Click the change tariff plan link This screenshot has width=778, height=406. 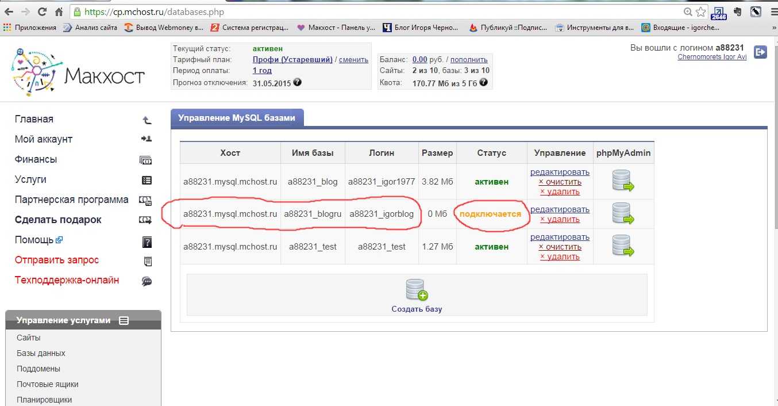pyautogui.click(x=353, y=59)
